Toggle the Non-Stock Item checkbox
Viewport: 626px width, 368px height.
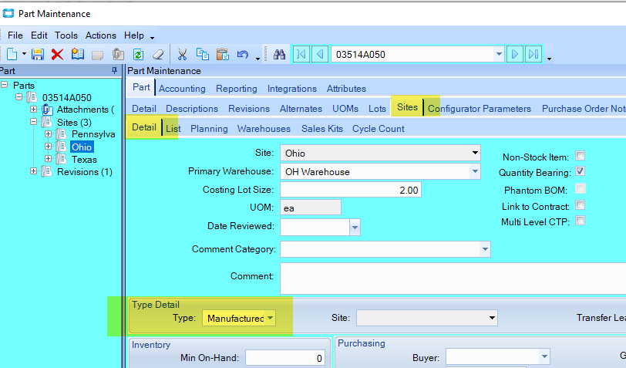point(580,155)
